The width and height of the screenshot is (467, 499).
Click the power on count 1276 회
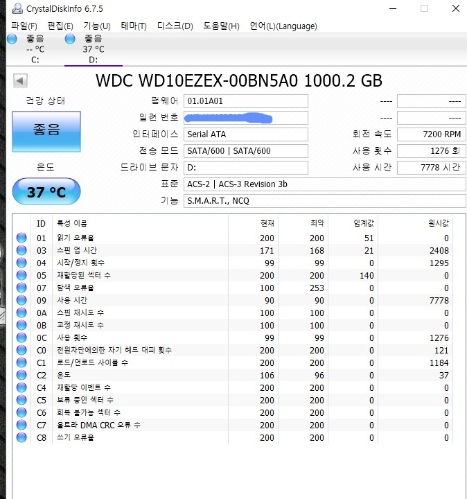coord(432,151)
